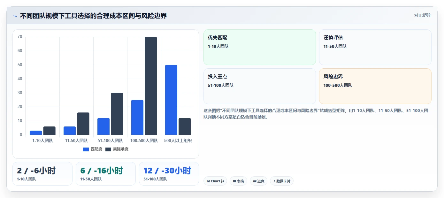Click the blue 匹配度 bar for 500人以上组织

pyautogui.click(x=171, y=100)
